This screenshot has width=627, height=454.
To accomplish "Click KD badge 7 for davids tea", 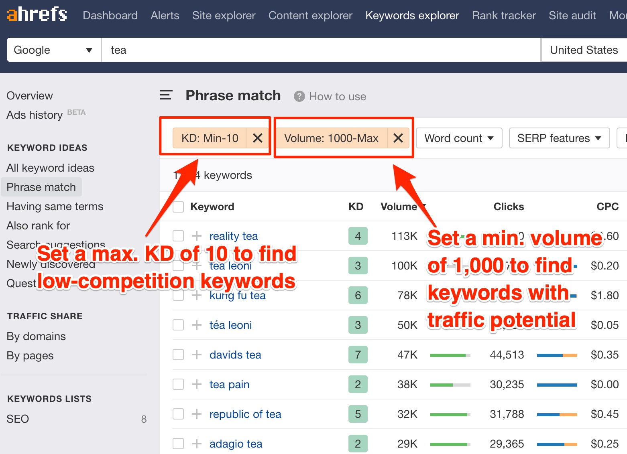I will pos(358,355).
